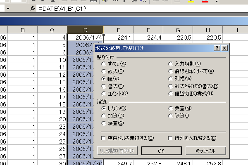Choose 加算(D) operation
The image size is (248, 165).
pyautogui.click(x=112, y=116)
